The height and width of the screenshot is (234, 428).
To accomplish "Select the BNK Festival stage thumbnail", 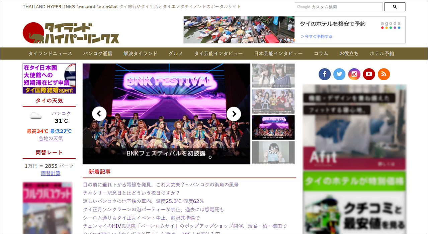I will tap(273, 127).
